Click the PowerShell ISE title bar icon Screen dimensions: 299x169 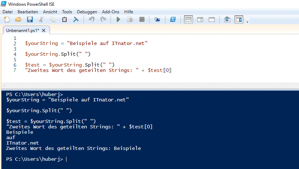4,4
